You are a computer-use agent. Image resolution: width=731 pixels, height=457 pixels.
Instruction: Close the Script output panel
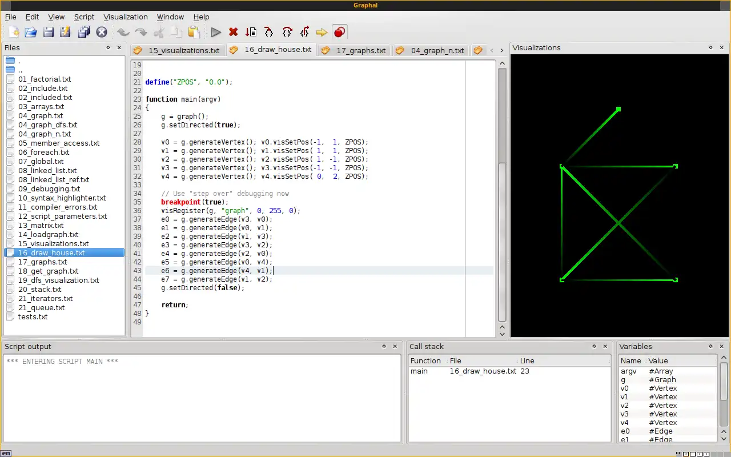(396, 347)
